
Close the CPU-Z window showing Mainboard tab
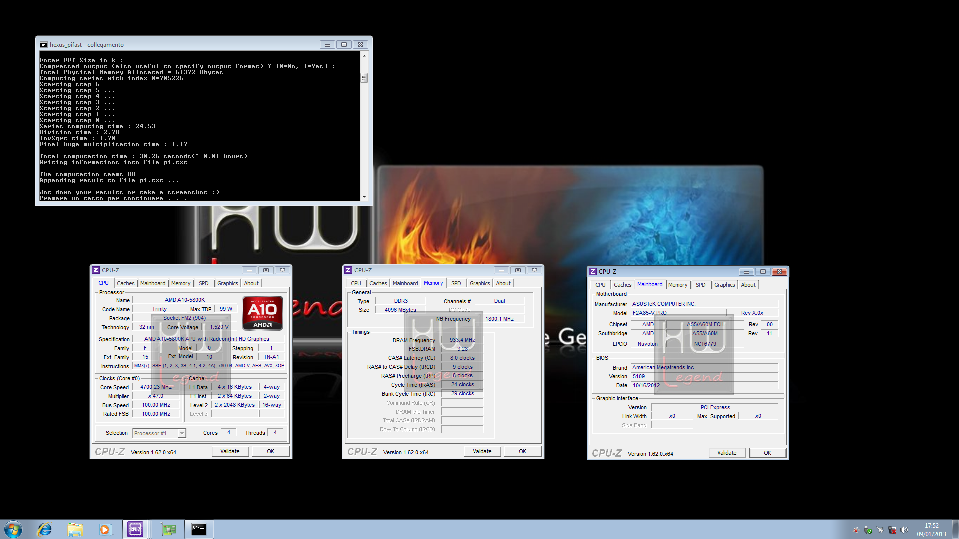(x=779, y=272)
